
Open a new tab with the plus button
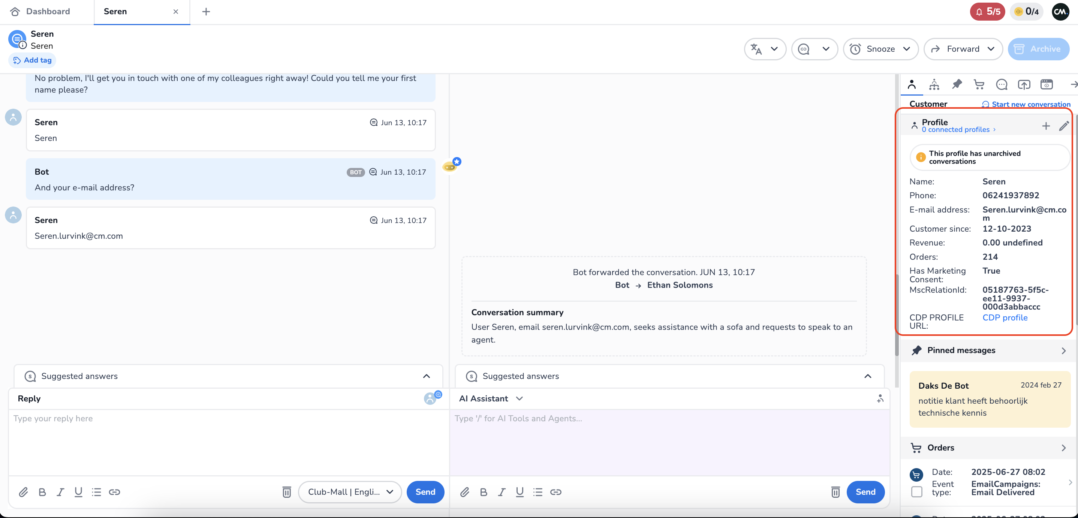tap(206, 12)
